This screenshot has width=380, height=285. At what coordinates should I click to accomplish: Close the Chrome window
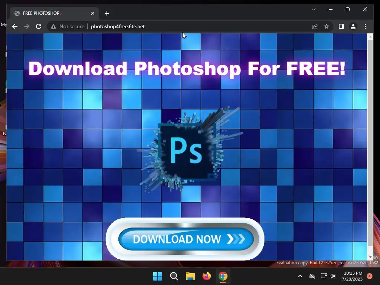(x=365, y=9)
